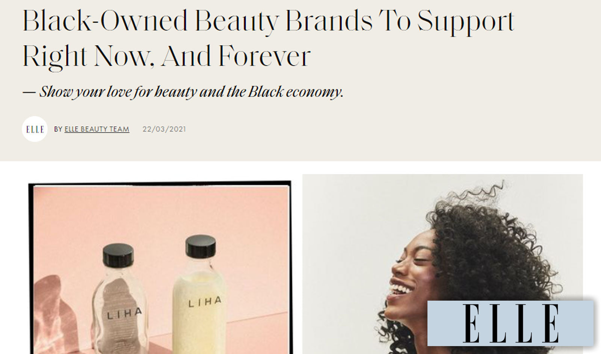The width and height of the screenshot is (601, 354).
Task: Click the publication date 22/03/2021
Action: click(x=164, y=129)
